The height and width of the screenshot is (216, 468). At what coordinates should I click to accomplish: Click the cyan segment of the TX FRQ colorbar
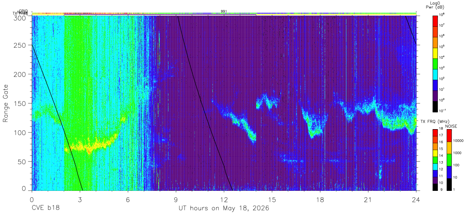(x=435, y=167)
